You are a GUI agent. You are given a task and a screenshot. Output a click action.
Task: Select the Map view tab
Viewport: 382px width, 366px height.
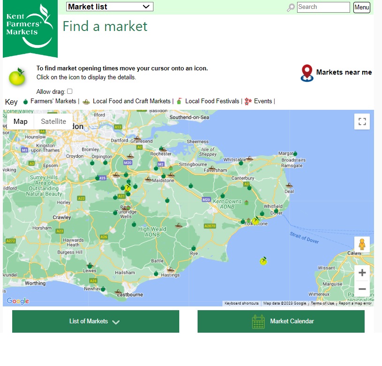[21, 122]
